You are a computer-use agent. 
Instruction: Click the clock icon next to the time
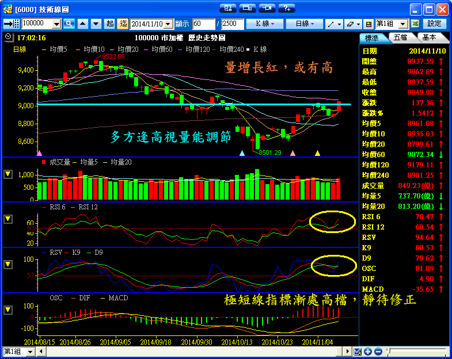(x=8, y=37)
